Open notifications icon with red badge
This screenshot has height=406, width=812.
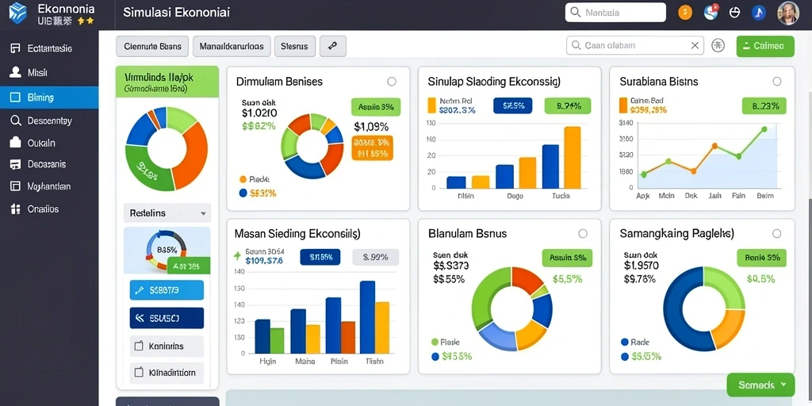click(x=711, y=13)
